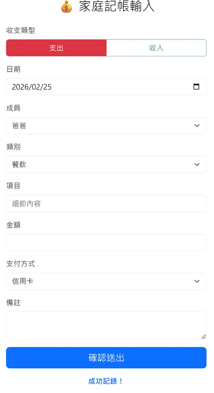
Task: Click the chevron on the 類別 dropdown
Action: pos(197,164)
